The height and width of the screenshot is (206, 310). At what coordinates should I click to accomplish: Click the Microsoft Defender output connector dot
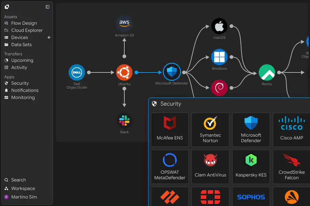coord(184,72)
